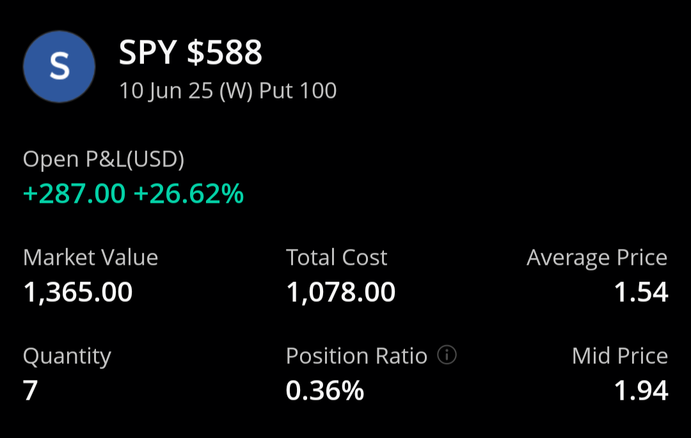Select the 10 Jun 25 Put subtitle
Screen dimensions: 691x438
pos(228,91)
